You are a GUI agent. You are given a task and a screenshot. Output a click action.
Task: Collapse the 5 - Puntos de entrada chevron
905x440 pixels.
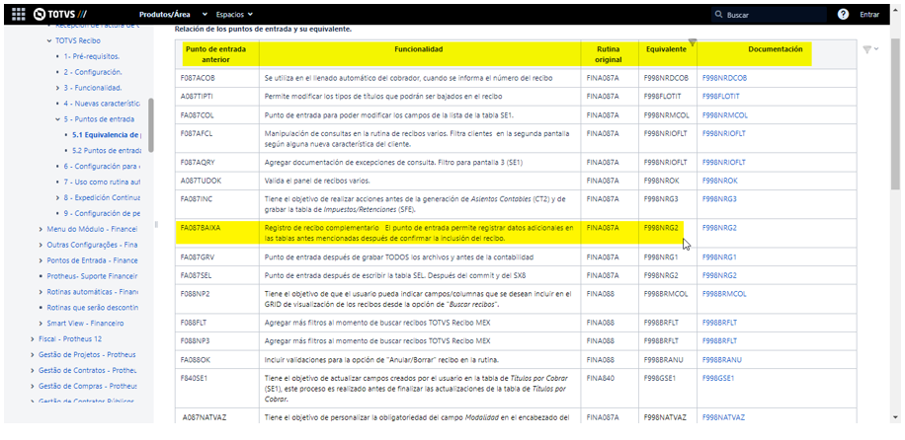(57, 119)
